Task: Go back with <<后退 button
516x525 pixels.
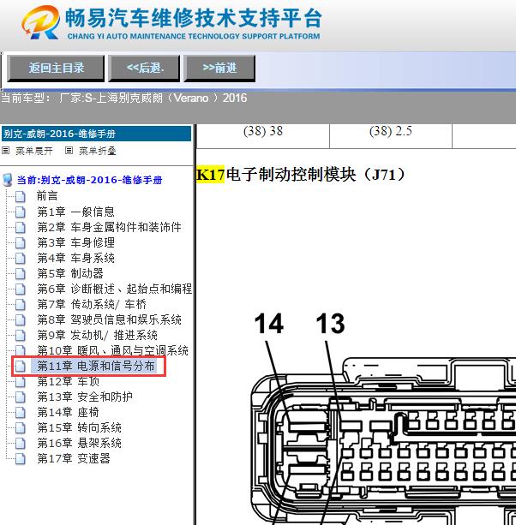Action: click(144, 69)
